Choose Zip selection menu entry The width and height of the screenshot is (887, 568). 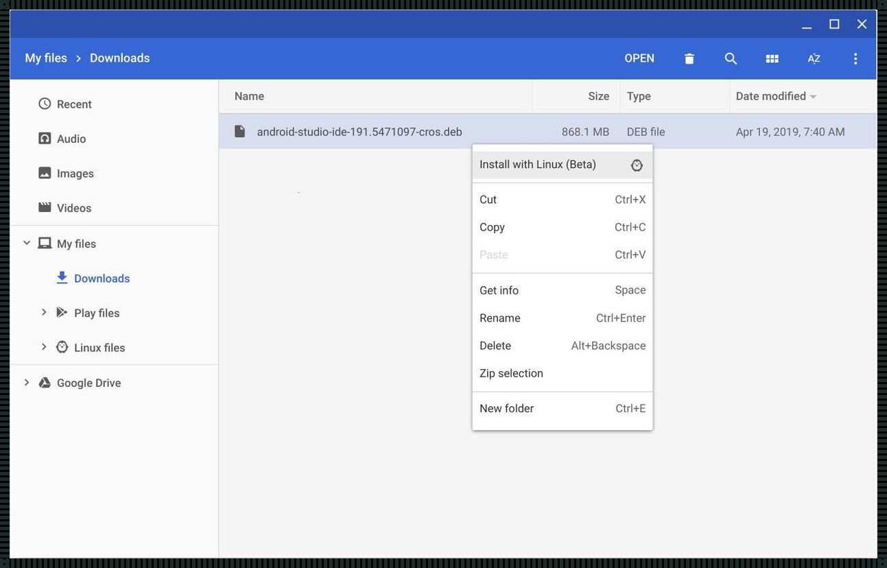(563, 373)
